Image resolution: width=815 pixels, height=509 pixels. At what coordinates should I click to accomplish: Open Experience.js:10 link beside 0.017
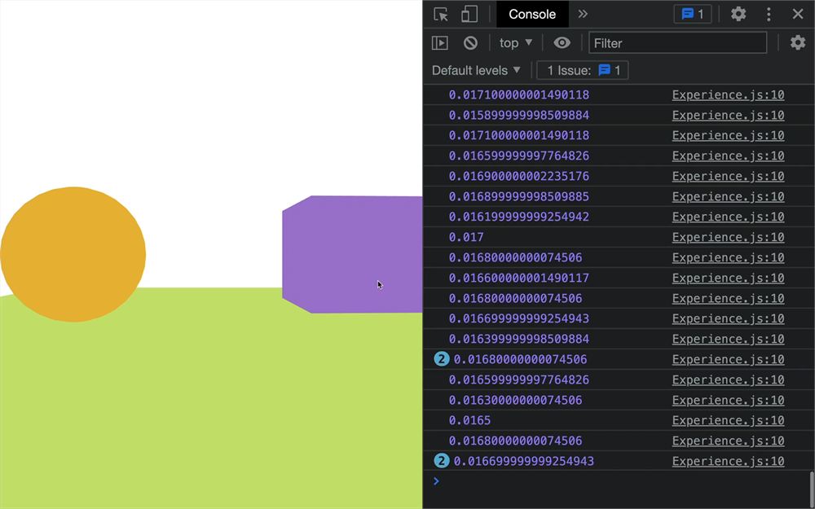[x=728, y=237]
